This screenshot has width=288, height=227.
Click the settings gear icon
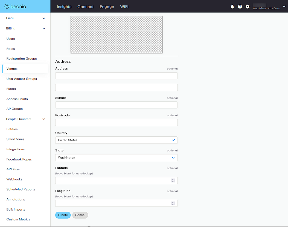coord(248,7)
